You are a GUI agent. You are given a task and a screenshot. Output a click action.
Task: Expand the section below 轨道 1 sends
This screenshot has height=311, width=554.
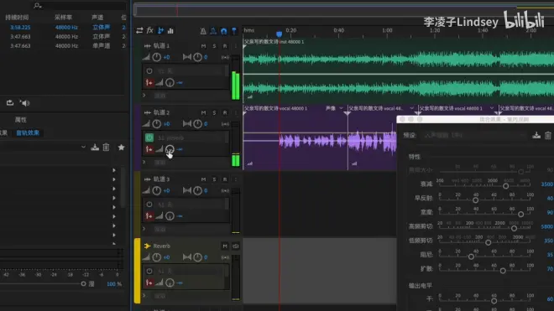click(x=144, y=96)
